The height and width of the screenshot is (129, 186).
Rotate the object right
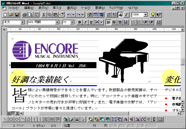tap(137, 119)
